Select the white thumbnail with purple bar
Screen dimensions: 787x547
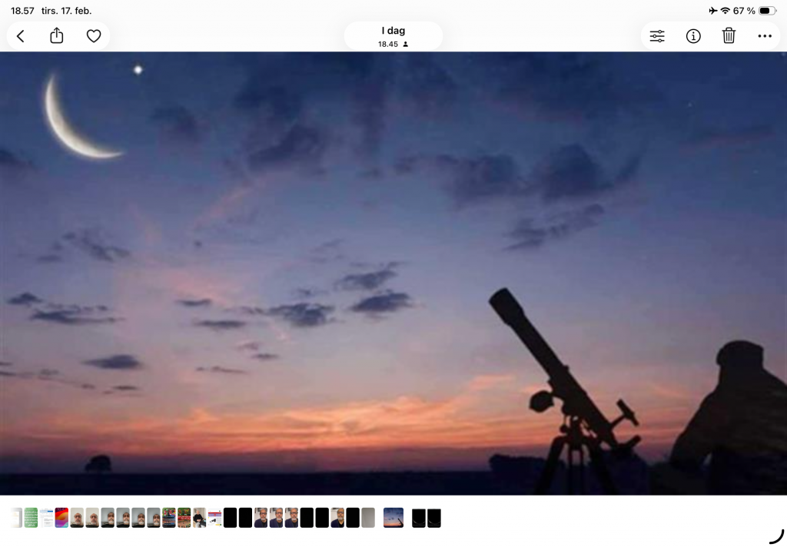coord(214,518)
